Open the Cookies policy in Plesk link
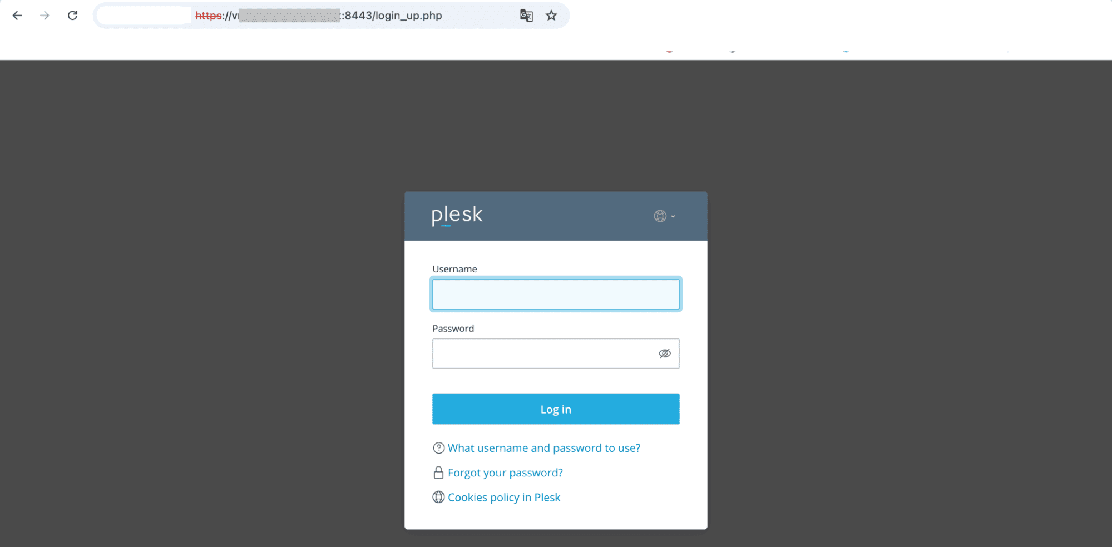 [x=503, y=496]
